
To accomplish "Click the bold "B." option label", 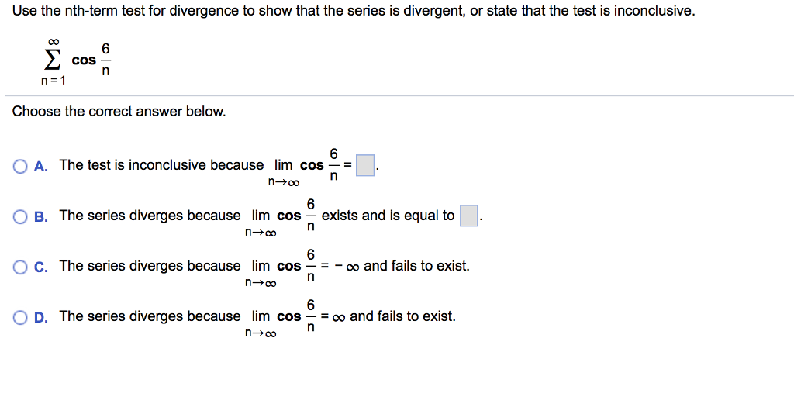I will coord(41,217).
